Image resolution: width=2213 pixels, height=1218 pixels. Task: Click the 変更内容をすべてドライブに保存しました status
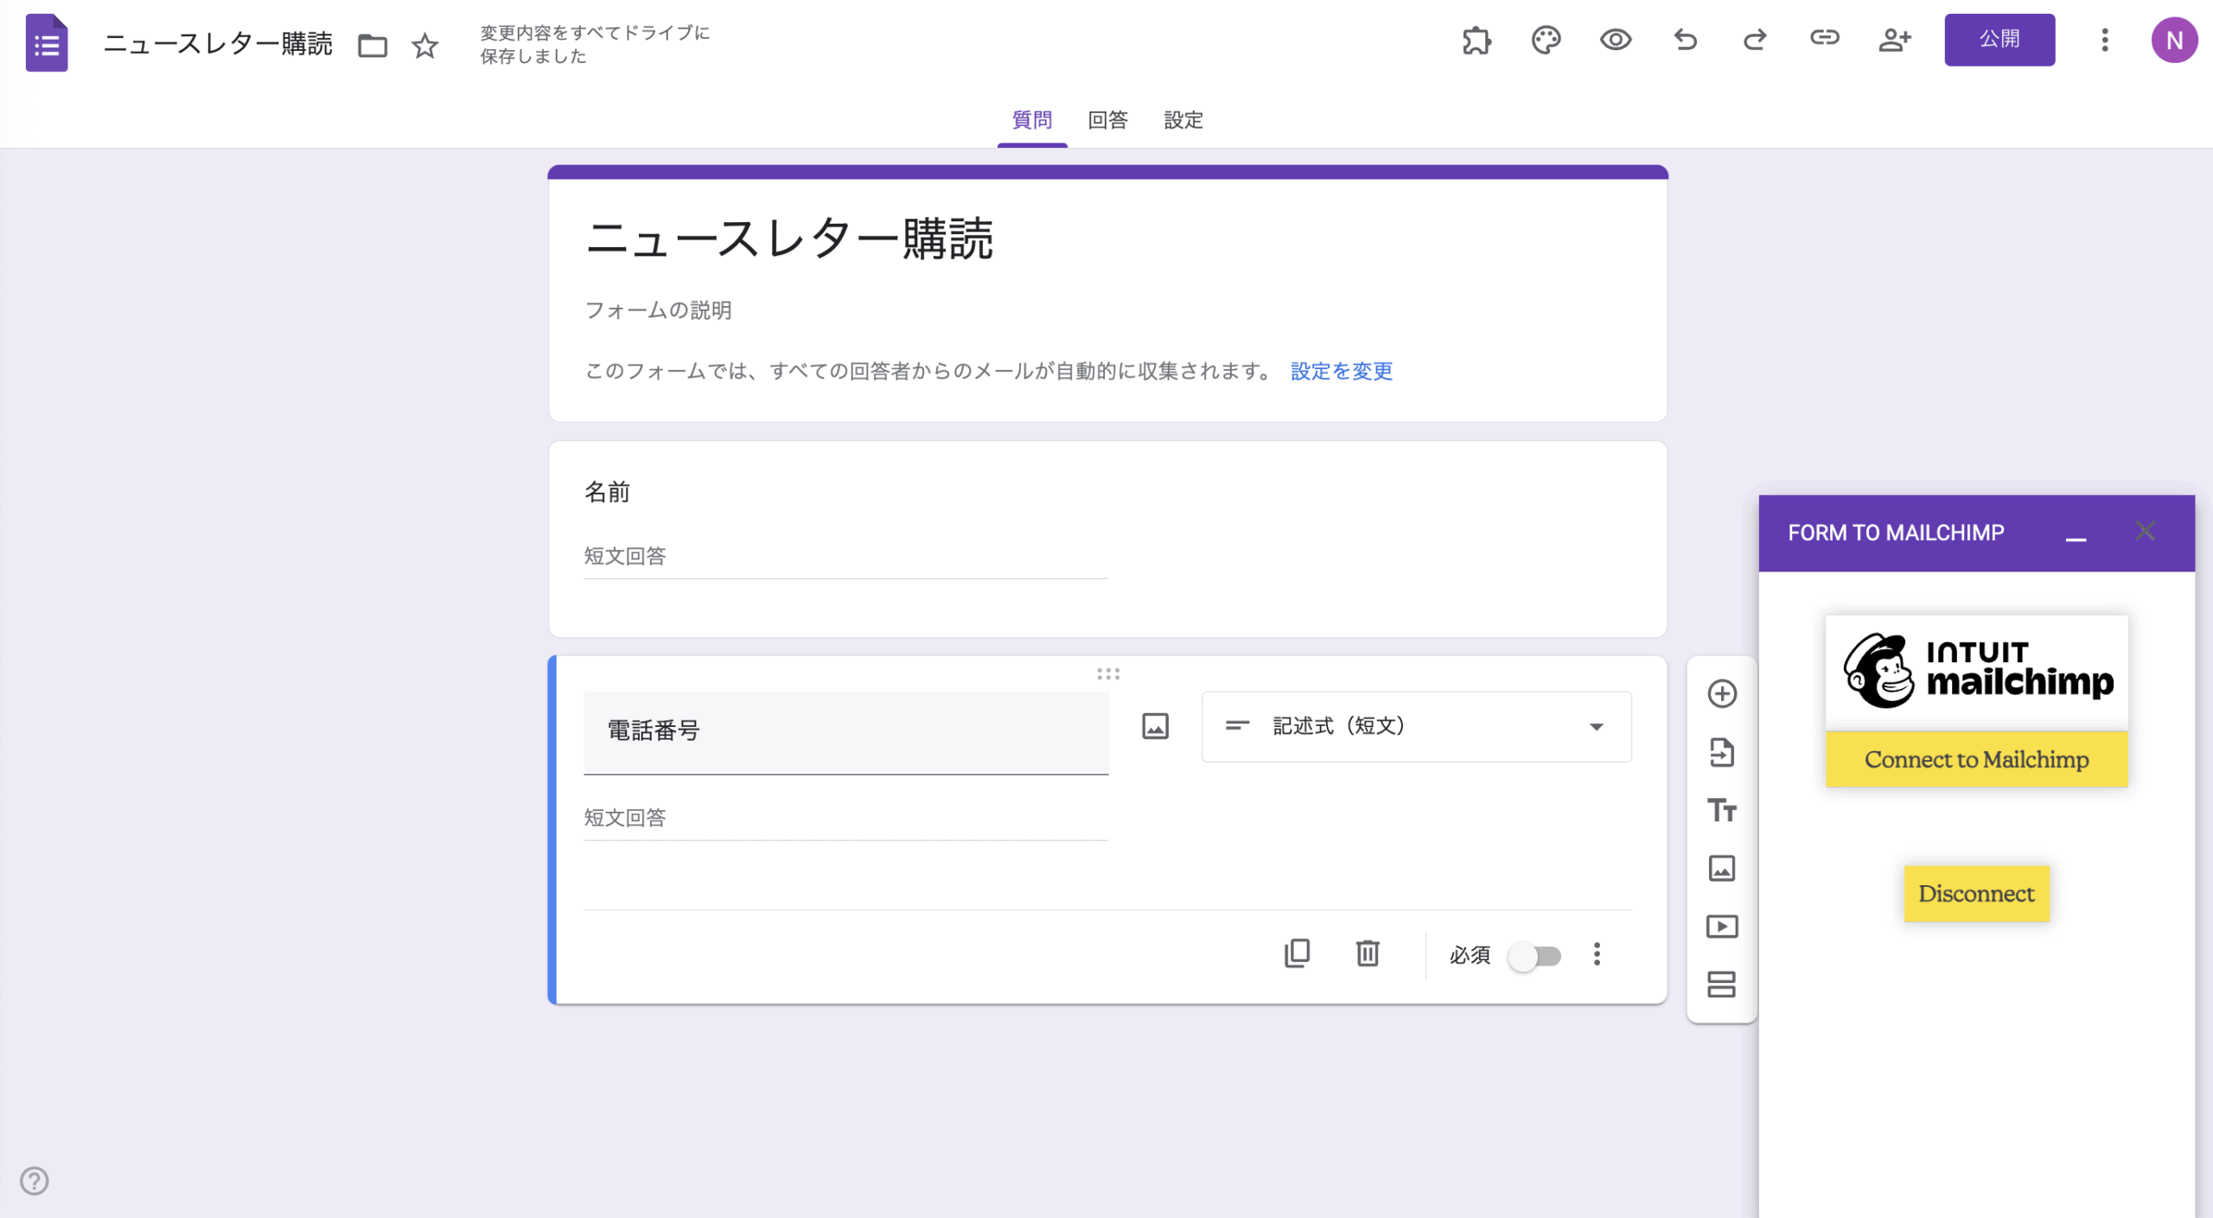pyautogui.click(x=595, y=44)
